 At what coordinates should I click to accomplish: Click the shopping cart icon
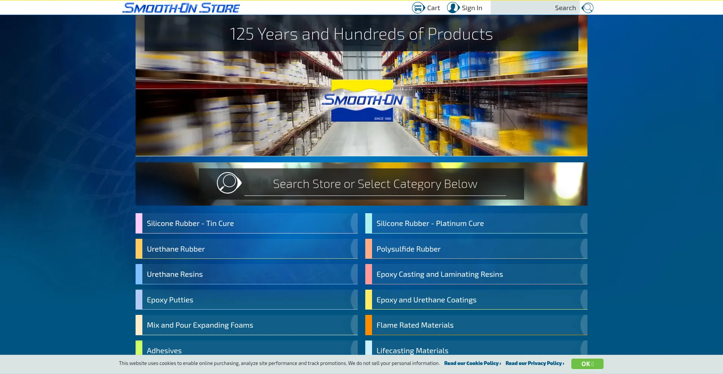coord(418,8)
